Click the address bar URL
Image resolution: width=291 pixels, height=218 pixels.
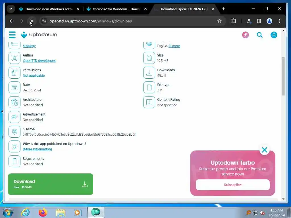pyautogui.click(x=91, y=21)
